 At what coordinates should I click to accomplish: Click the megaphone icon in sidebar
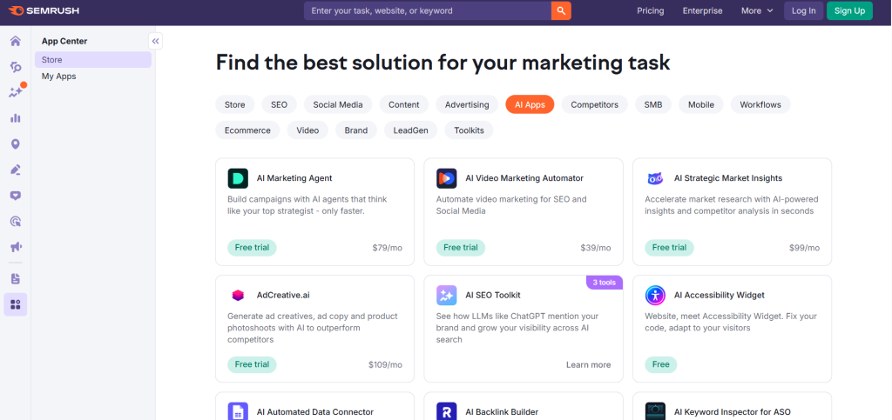15,247
